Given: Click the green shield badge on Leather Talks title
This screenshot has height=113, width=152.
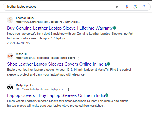Looking at the screenshot, I should click(x=114, y=28).
